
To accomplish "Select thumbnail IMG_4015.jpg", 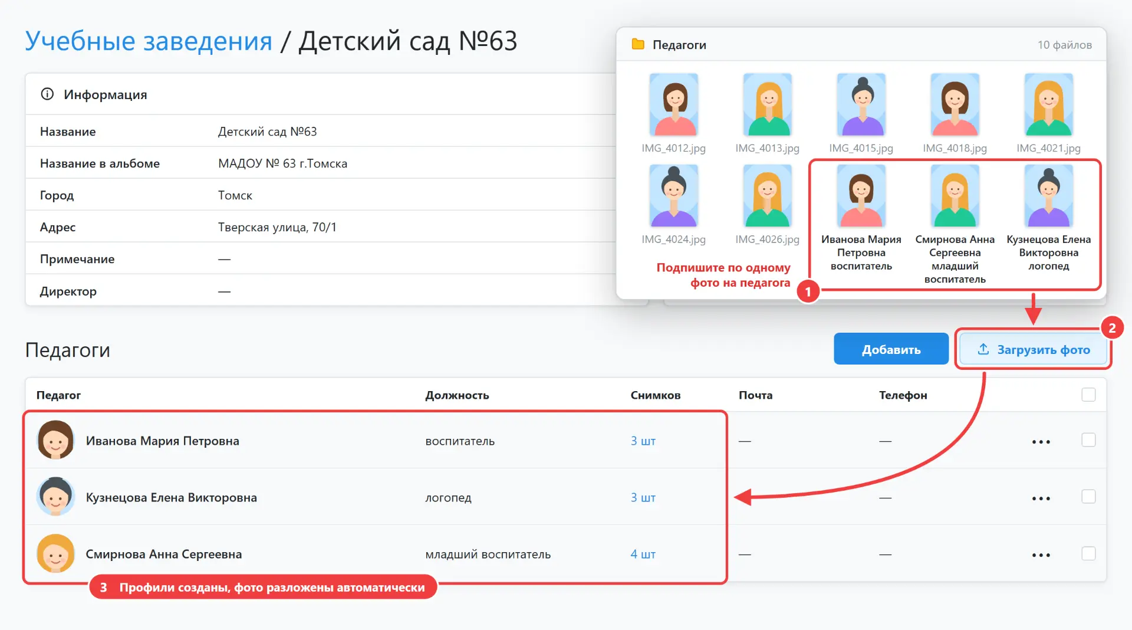I will pyautogui.click(x=861, y=104).
